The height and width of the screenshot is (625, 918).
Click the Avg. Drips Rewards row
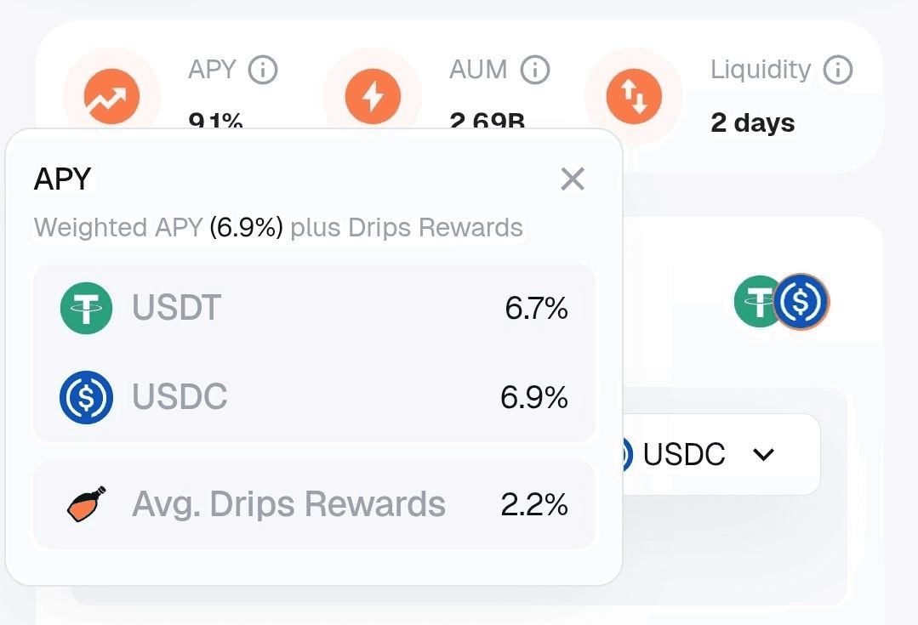[315, 504]
